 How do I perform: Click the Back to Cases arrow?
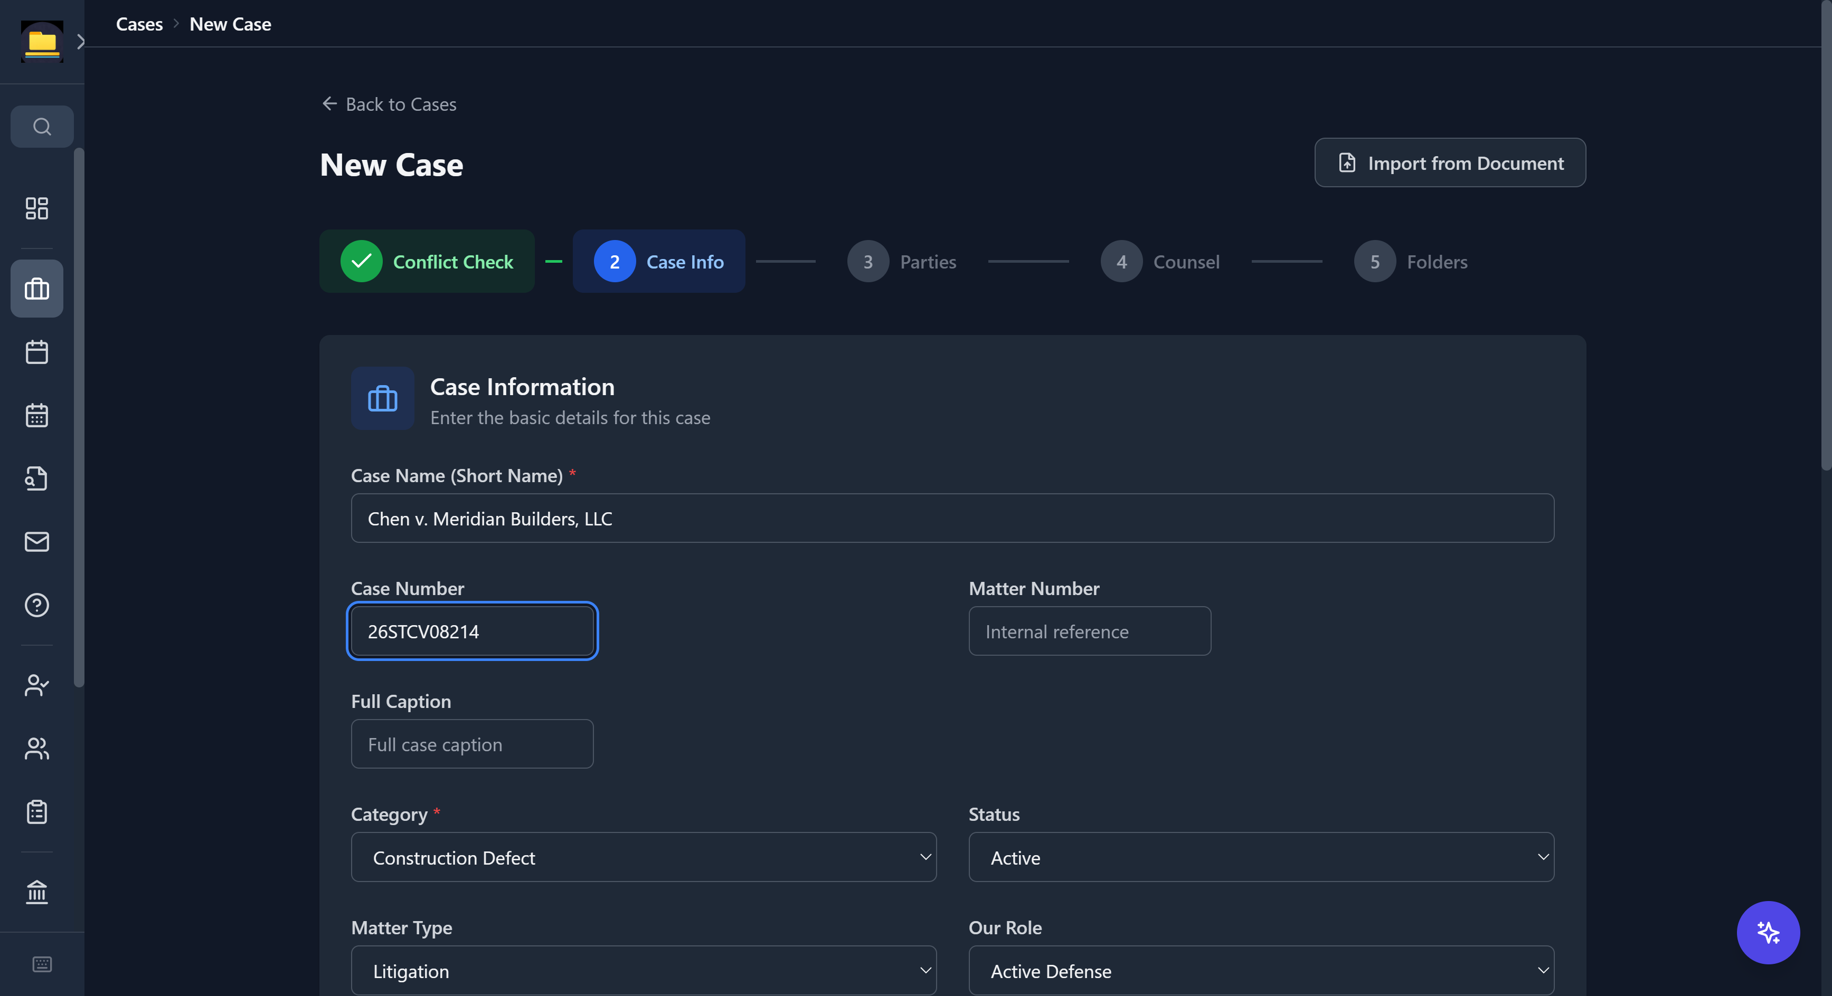coord(329,104)
